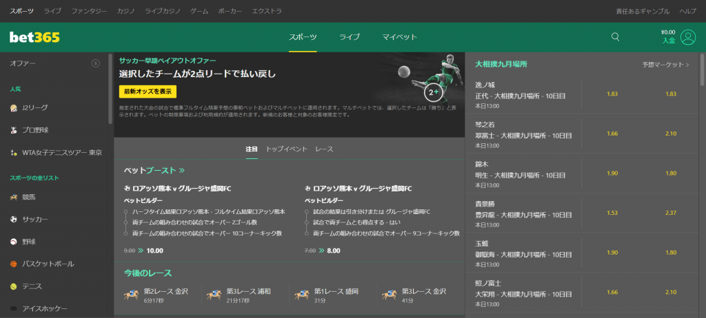Open the ヘルプ link
Viewport: 706px width, 318px height.
(688, 11)
